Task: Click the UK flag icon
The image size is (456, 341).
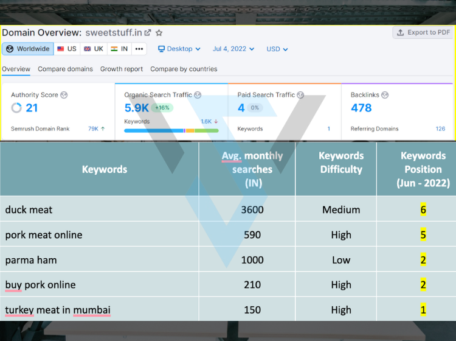Action: point(87,49)
